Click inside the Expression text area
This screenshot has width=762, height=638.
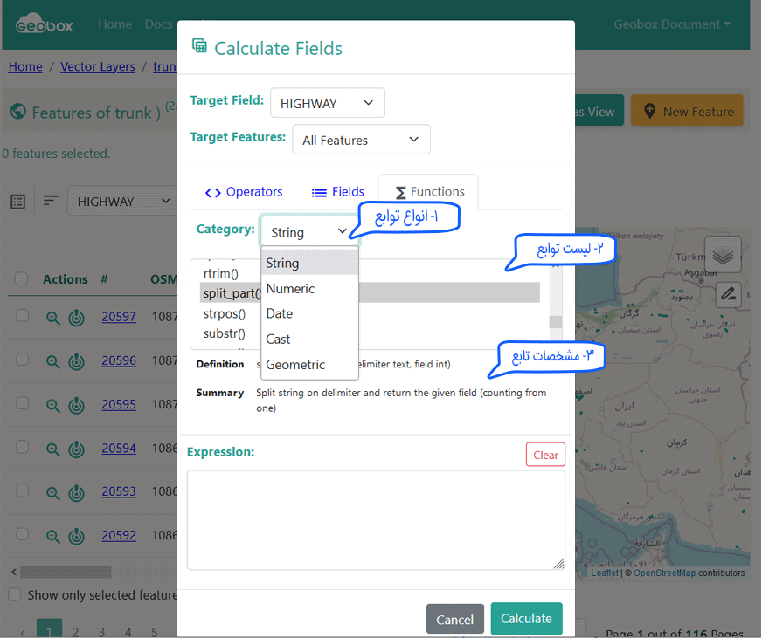[x=375, y=519]
